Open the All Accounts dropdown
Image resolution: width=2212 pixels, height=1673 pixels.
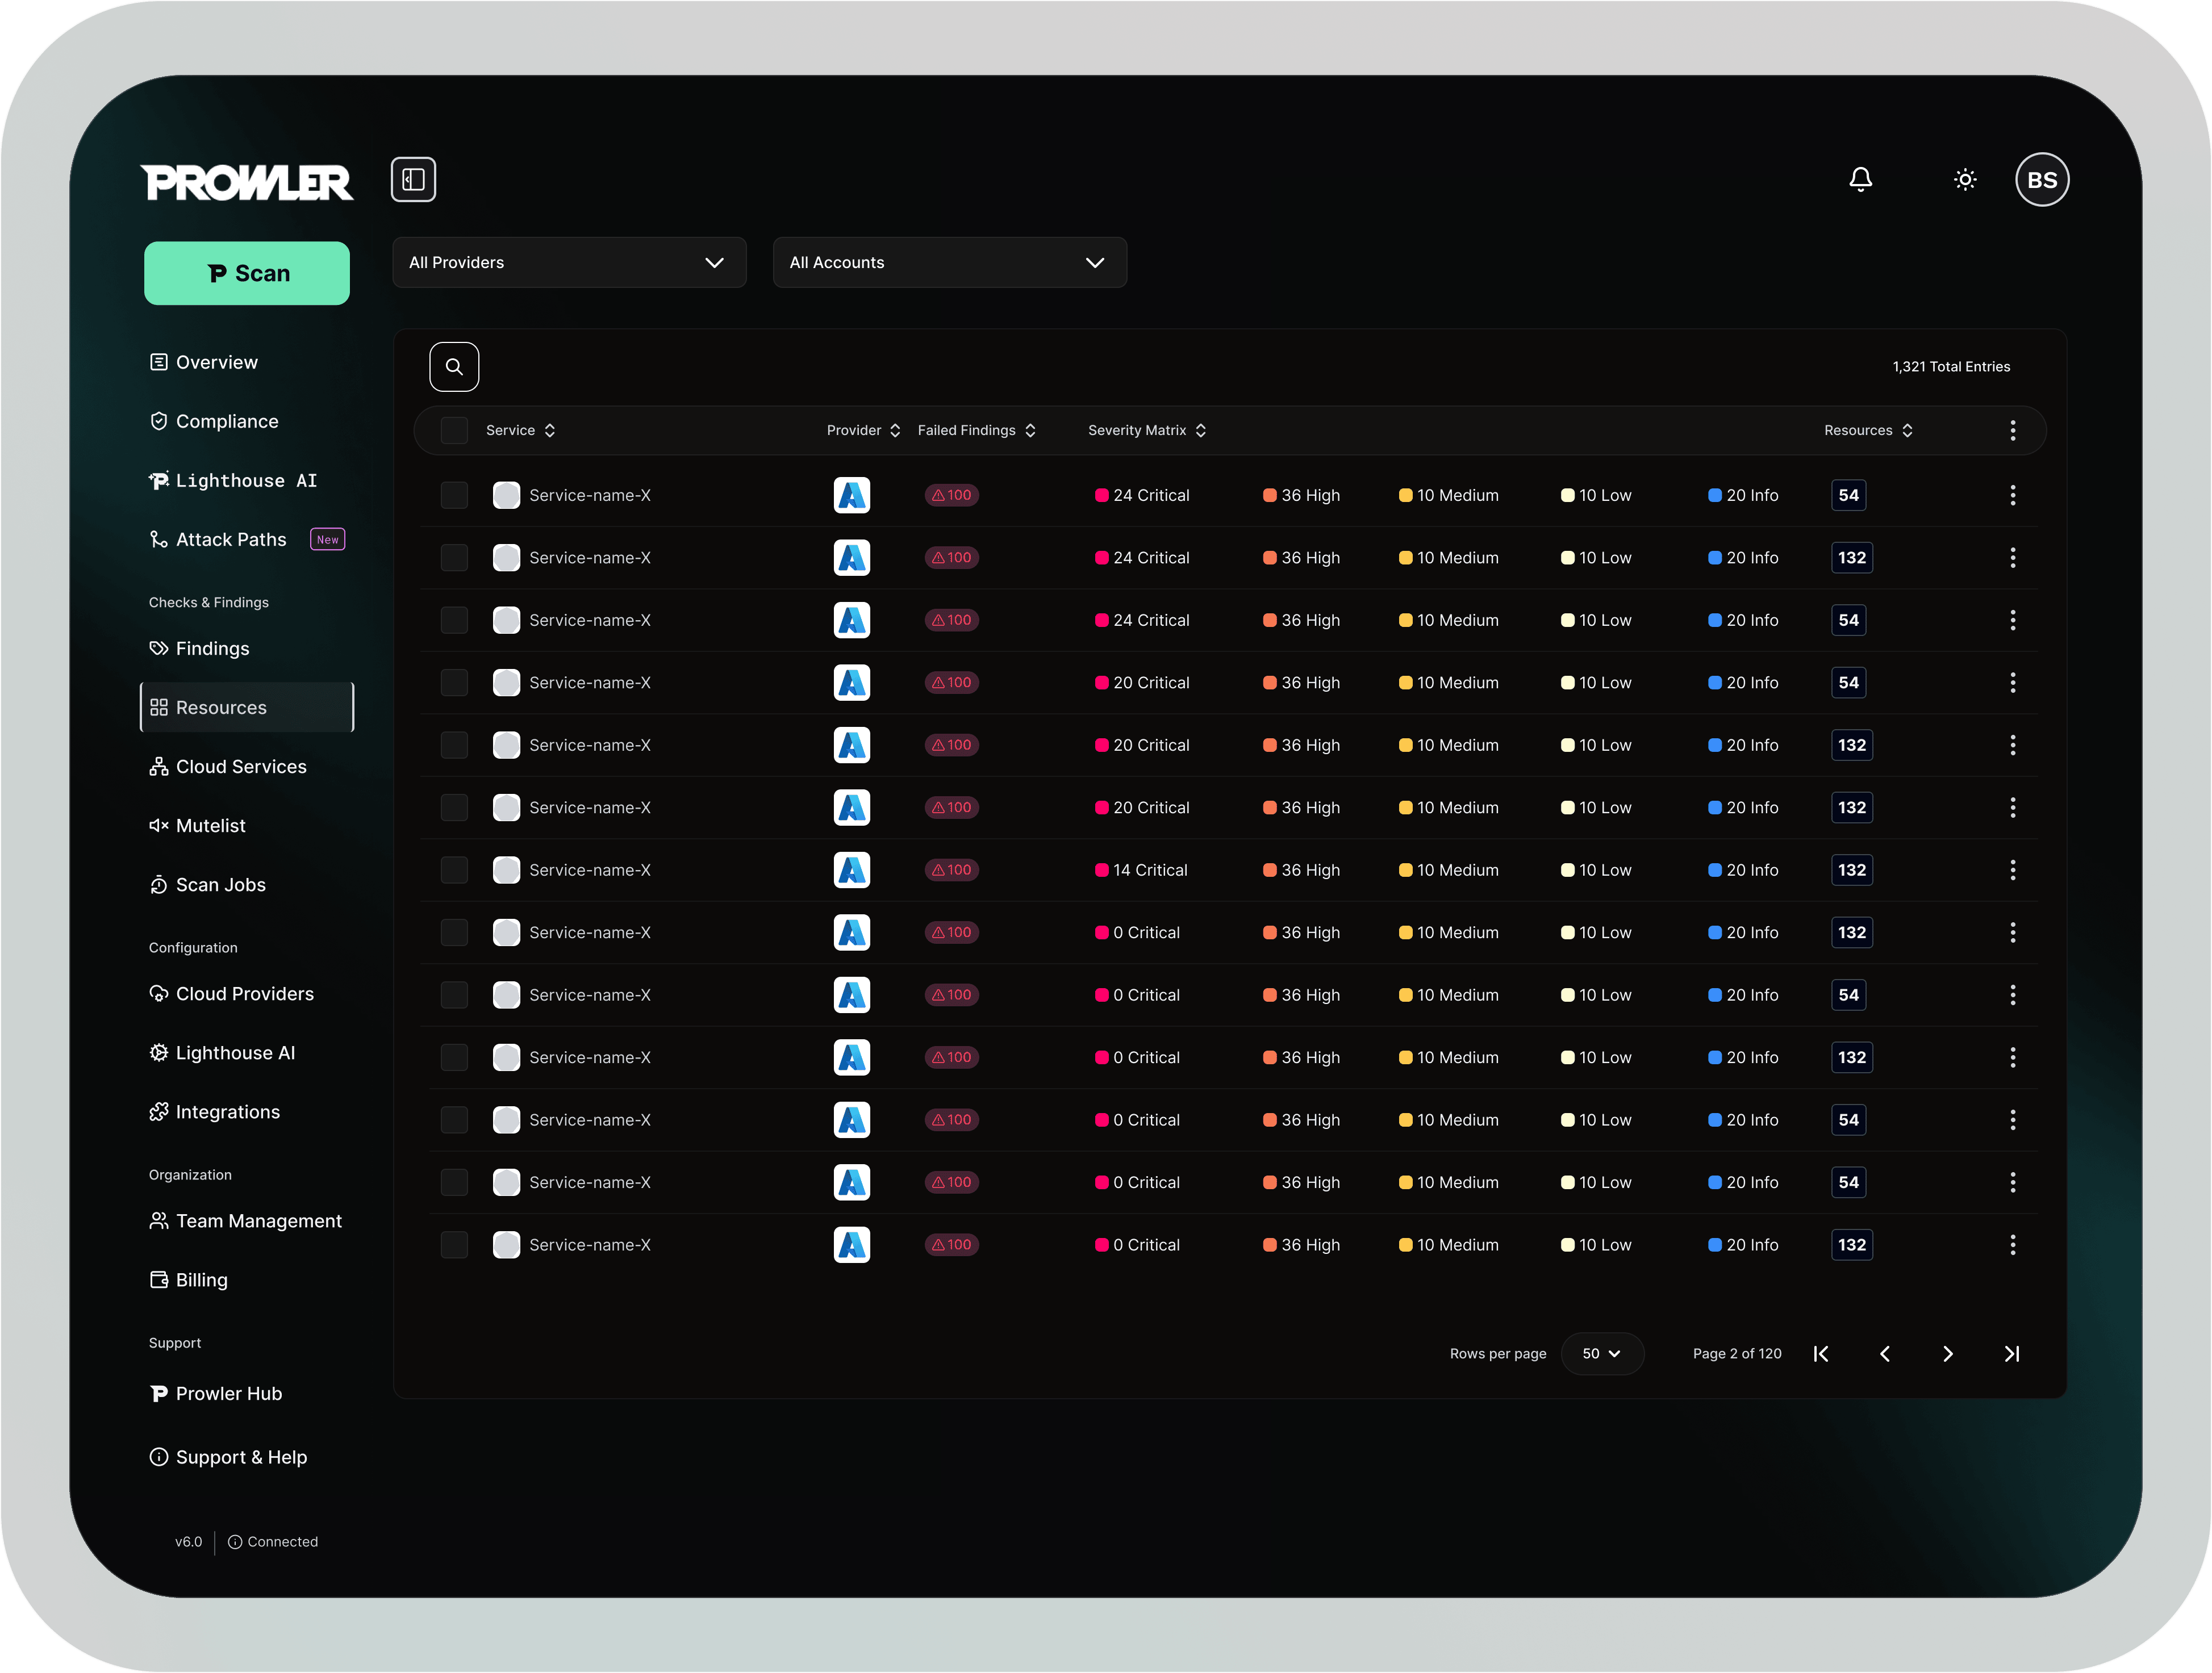(950, 263)
